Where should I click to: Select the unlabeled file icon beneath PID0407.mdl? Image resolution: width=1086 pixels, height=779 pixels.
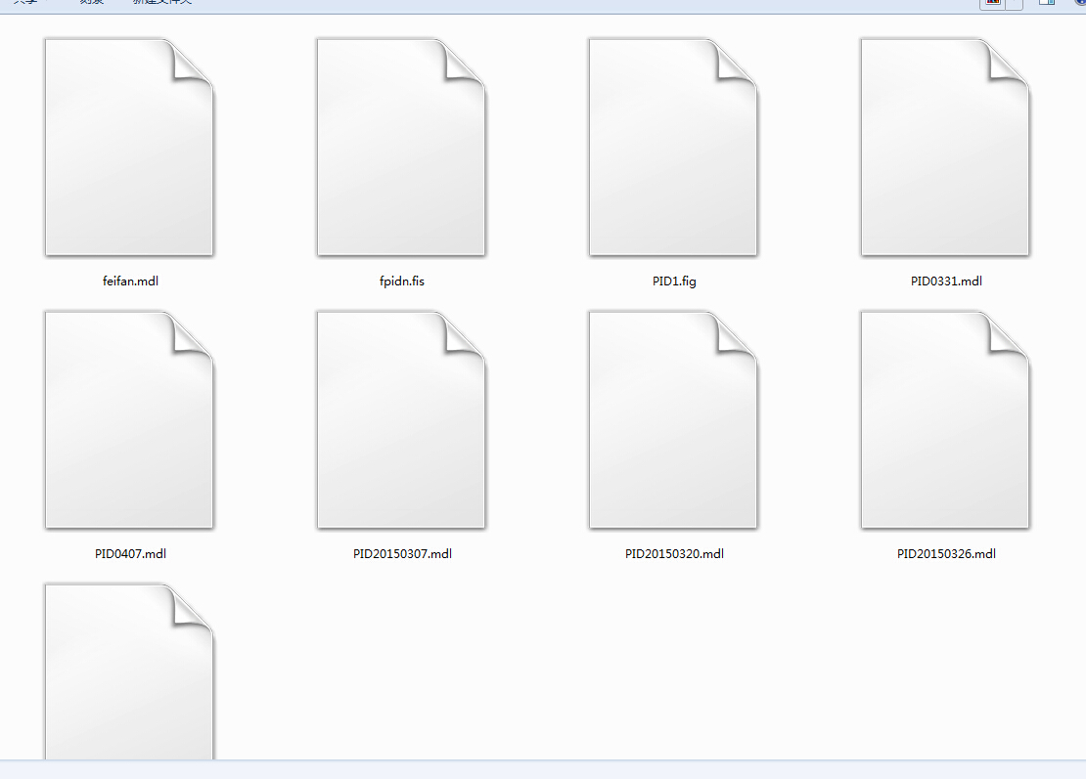click(x=129, y=671)
